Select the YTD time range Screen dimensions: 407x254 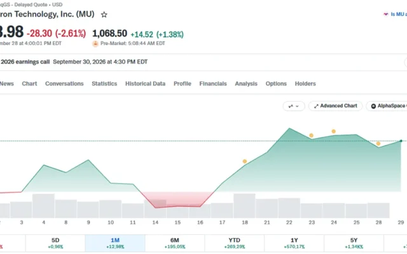(x=235, y=243)
